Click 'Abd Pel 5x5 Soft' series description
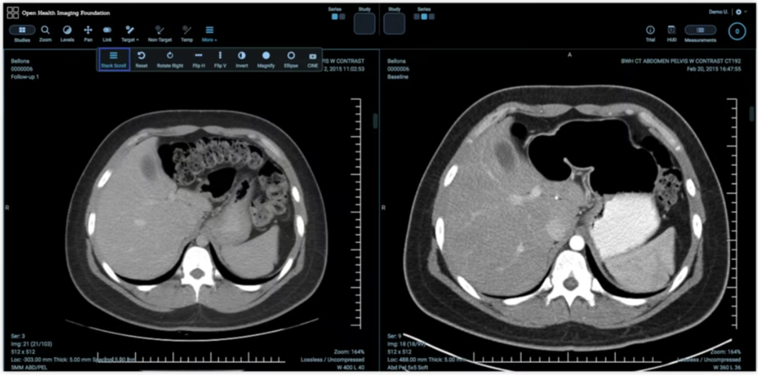Image resolution: width=758 pixels, height=375 pixels. pyautogui.click(x=407, y=368)
